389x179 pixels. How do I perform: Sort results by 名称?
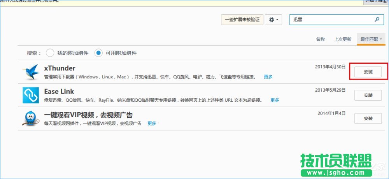point(320,39)
